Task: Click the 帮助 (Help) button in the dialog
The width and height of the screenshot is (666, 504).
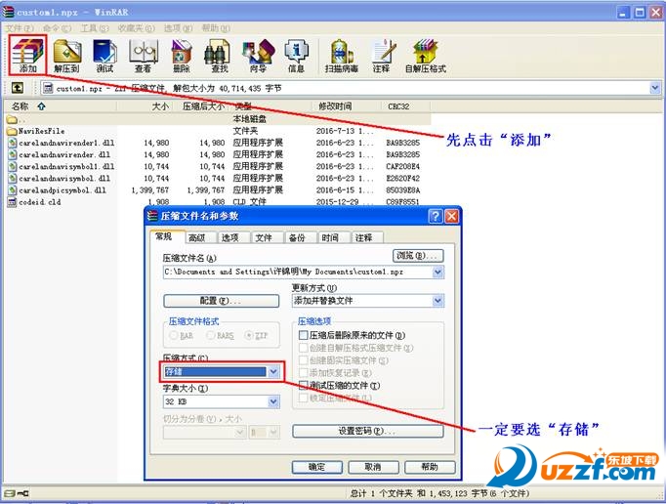Action: point(430,467)
